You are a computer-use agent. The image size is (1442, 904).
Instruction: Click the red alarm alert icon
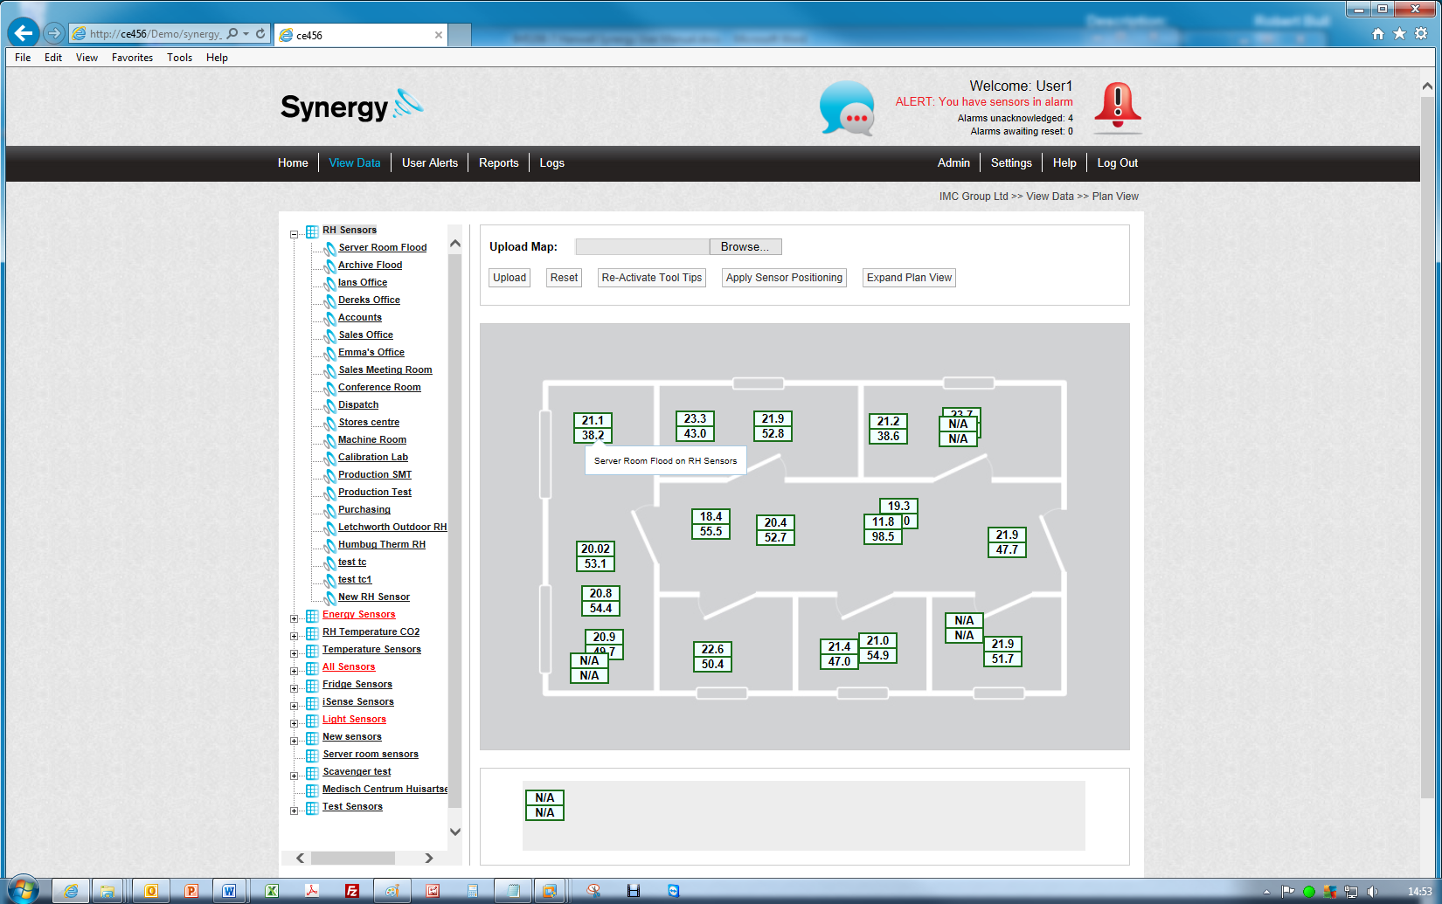pyautogui.click(x=1118, y=107)
